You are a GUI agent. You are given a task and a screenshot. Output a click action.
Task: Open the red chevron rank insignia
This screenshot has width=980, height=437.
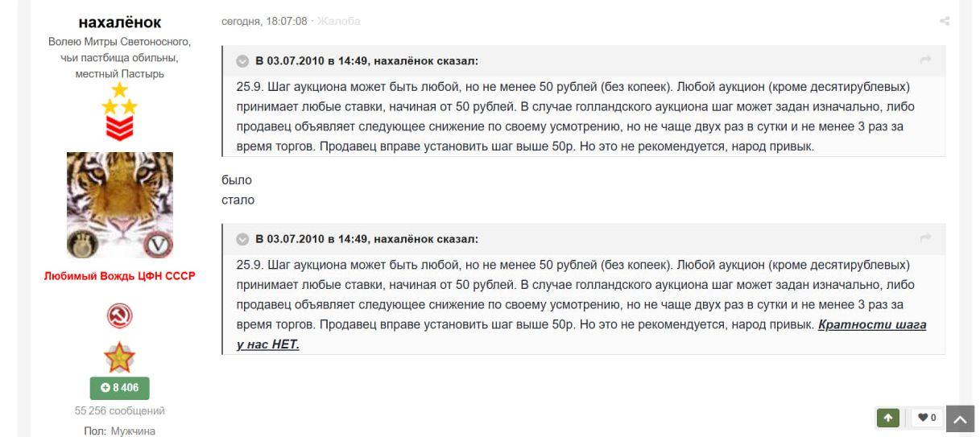point(119,129)
